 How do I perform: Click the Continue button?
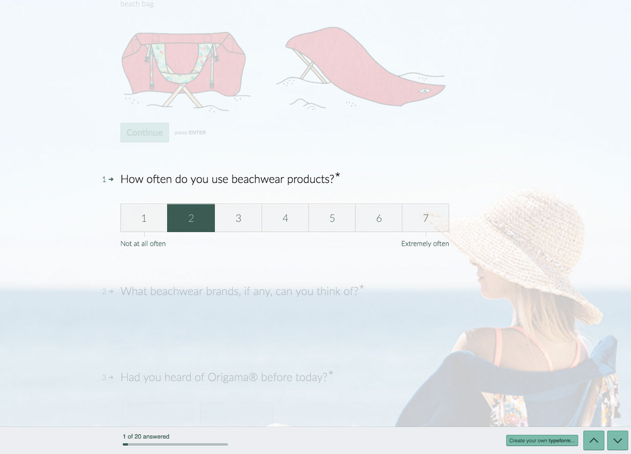click(x=145, y=132)
